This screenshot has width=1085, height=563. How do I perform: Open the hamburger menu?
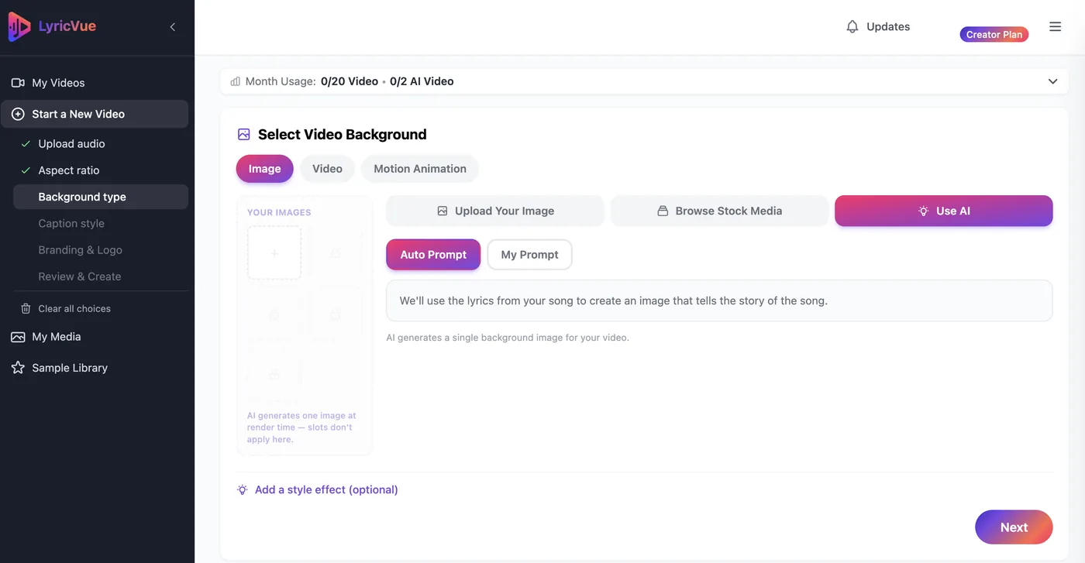pyautogui.click(x=1055, y=26)
